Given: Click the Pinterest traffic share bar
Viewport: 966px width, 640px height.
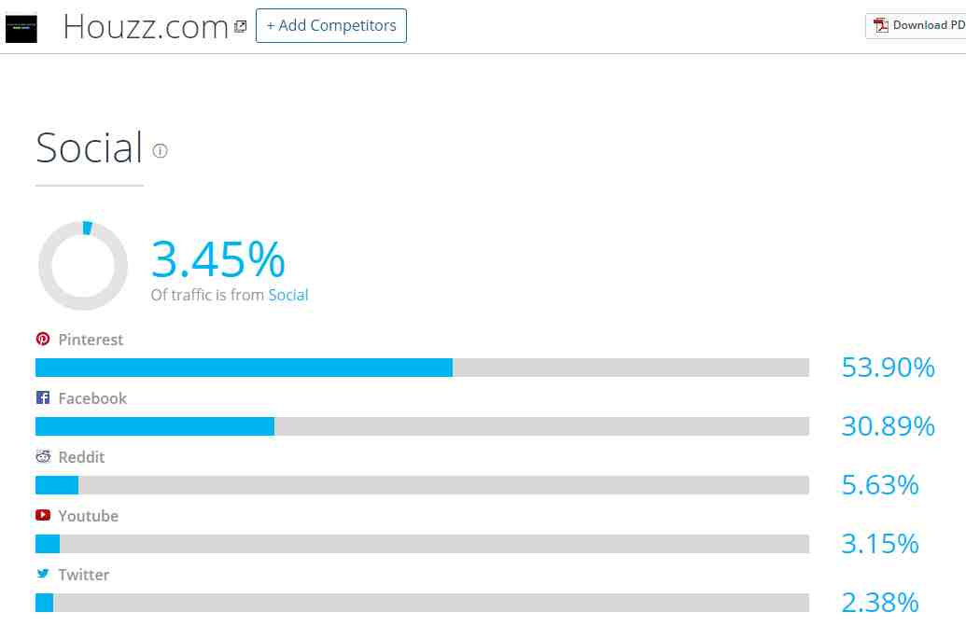Looking at the screenshot, I should pos(422,368).
